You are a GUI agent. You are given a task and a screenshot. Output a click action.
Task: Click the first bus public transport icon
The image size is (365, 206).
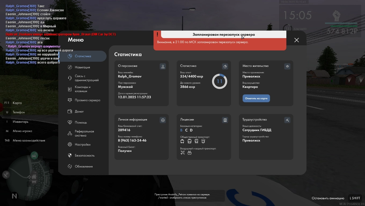[x=182, y=141]
